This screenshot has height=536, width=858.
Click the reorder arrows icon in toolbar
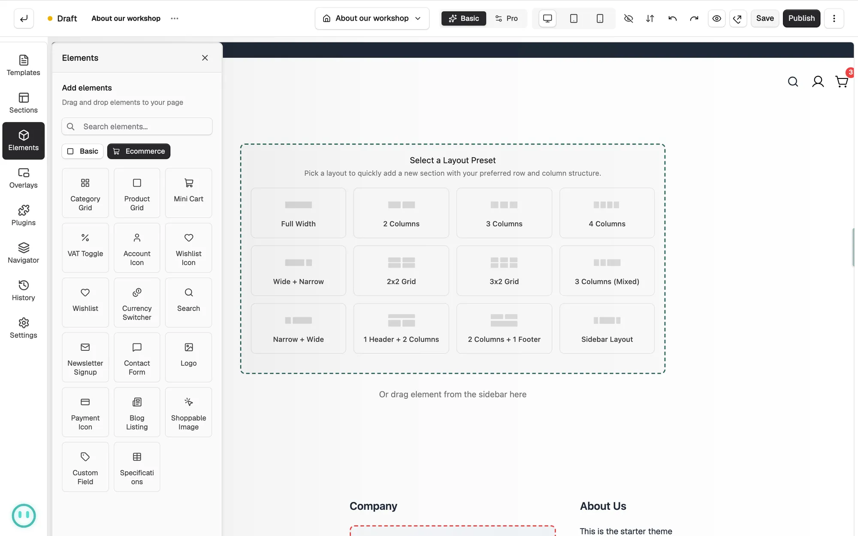pos(650,18)
